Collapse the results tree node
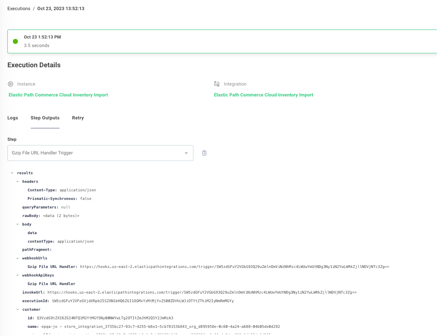This screenshot has width=437, height=336. [12, 173]
